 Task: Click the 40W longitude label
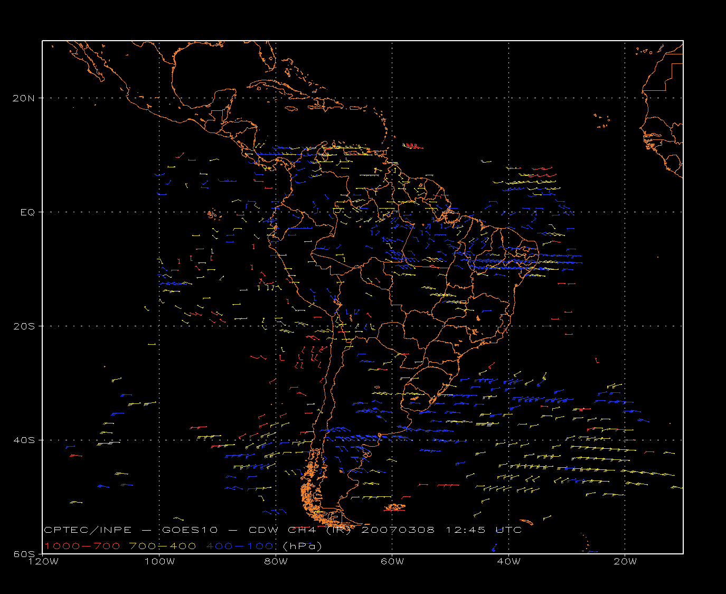pos(509,562)
